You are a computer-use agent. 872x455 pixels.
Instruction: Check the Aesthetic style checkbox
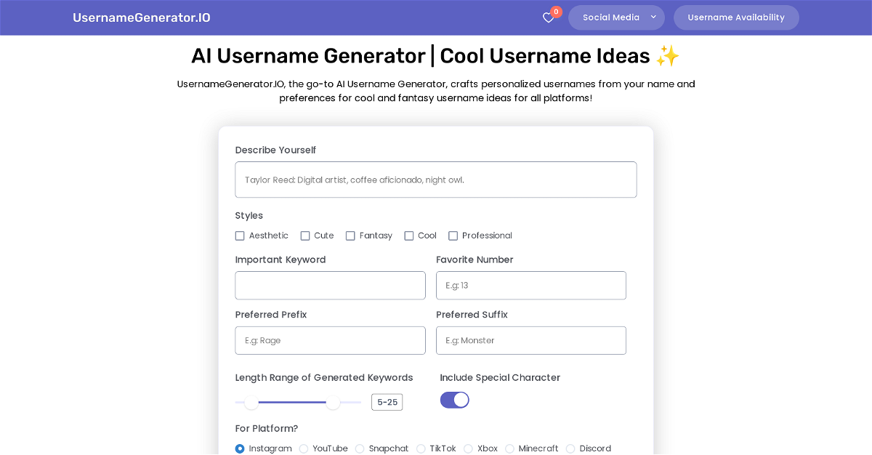tap(240, 235)
